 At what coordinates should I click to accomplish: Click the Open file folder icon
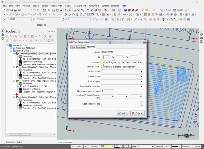[8, 10]
